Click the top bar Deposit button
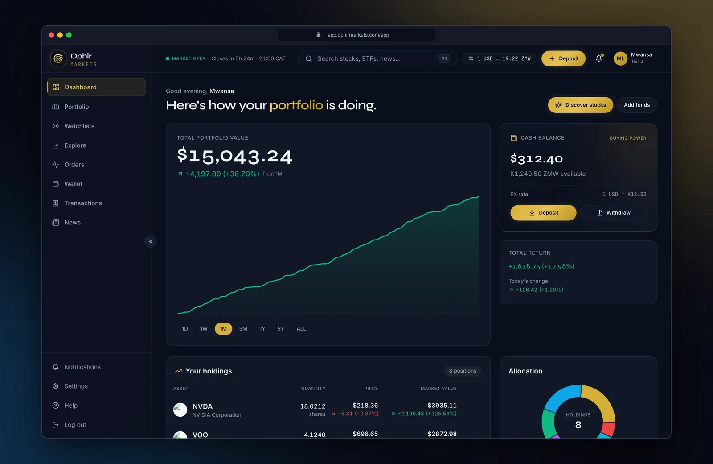 (563, 58)
